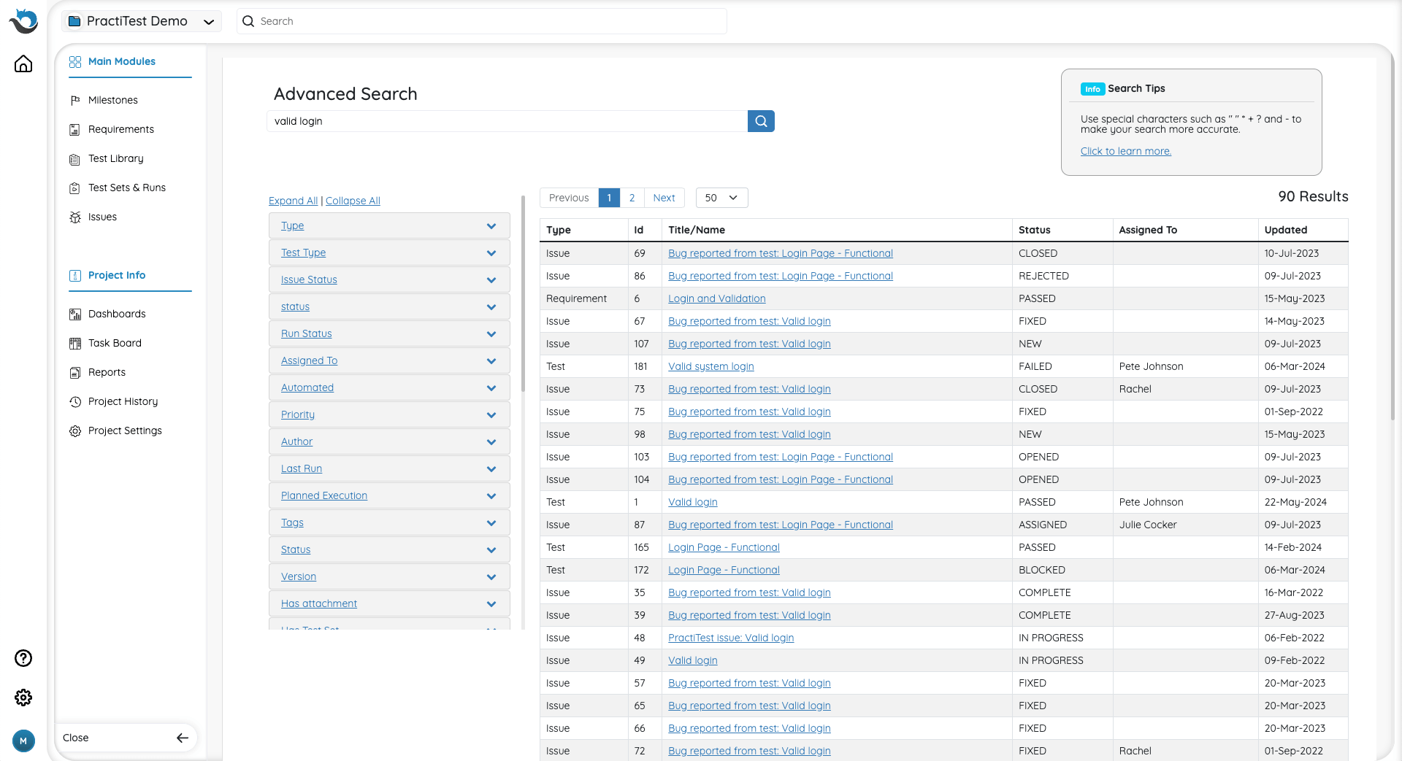Open the Valid system login test
Viewport: 1402px width, 761px height.
coord(710,366)
